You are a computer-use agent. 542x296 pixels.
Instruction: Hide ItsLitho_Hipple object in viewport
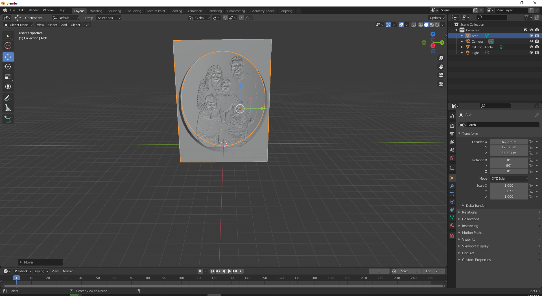point(531,47)
